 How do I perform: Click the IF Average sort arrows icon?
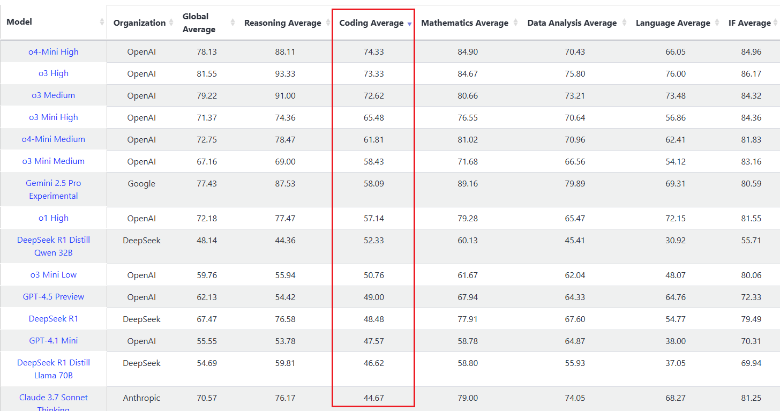point(776,22)
